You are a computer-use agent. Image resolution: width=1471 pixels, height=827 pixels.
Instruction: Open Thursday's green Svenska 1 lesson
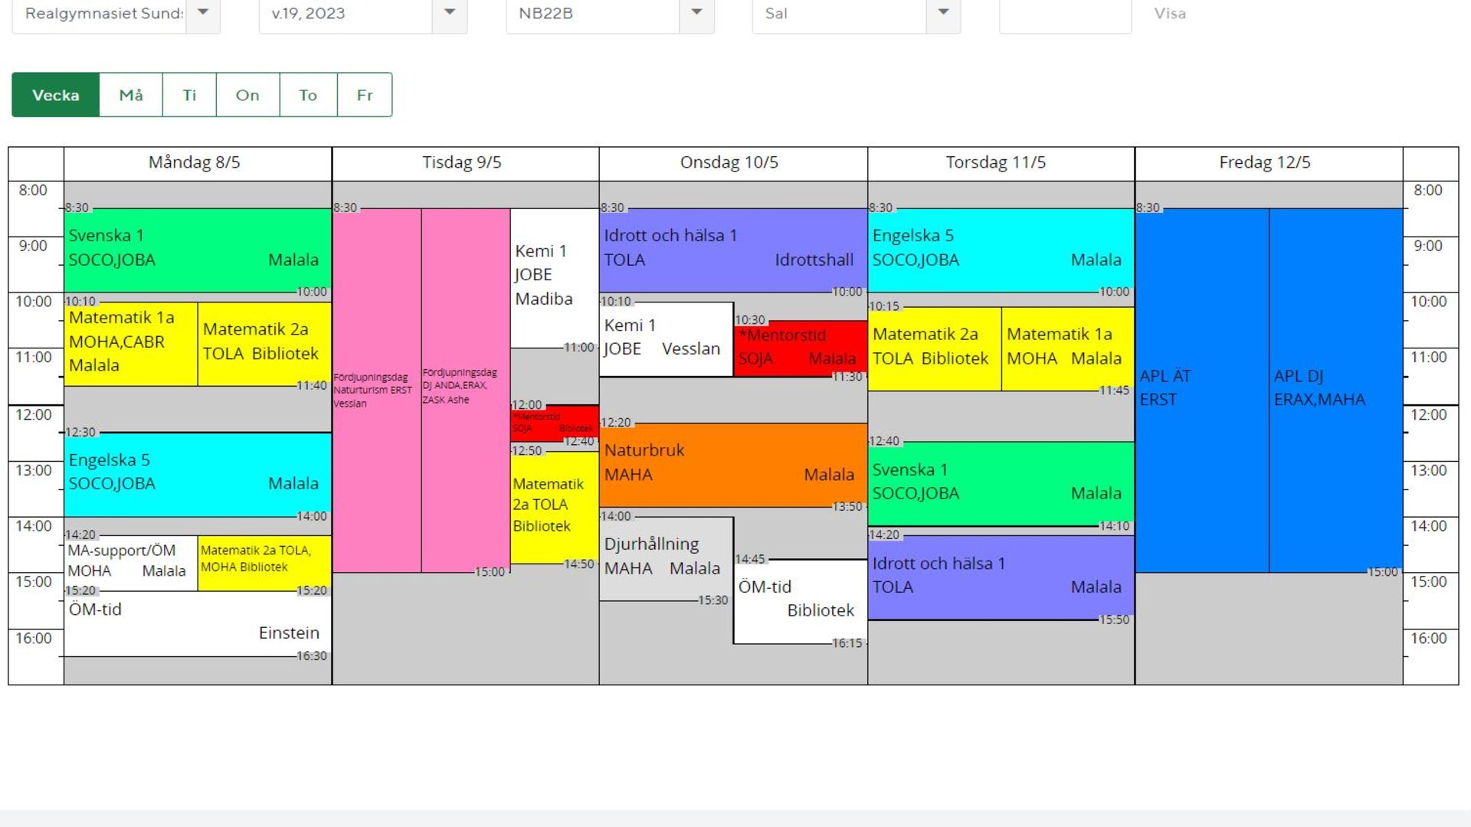point(1001,483)
